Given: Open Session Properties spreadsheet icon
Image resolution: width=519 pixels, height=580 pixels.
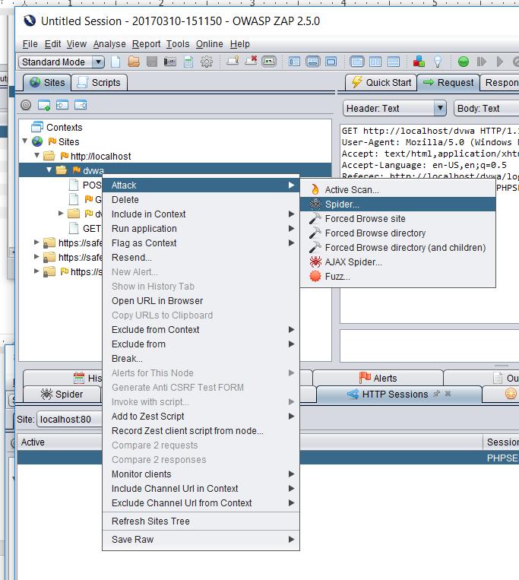Looking at the screenshot, I should (188, 62).
